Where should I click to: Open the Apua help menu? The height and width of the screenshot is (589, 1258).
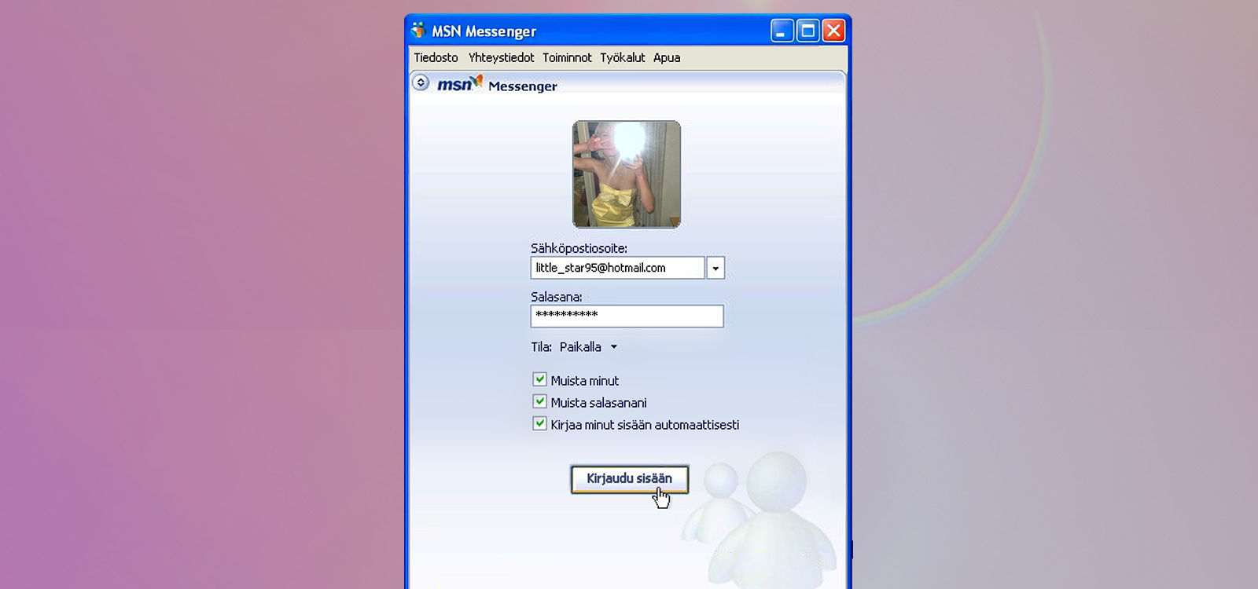click(x=667, y=58)
